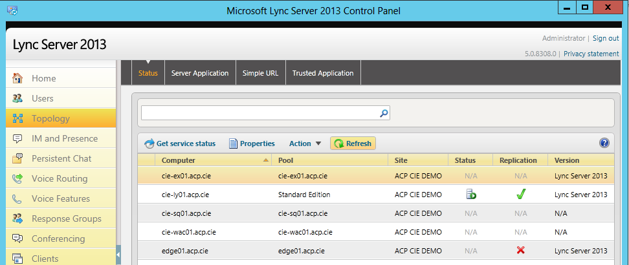Click the Get service status label
This screenshot has width=629, height=265.
coord(186,143)
